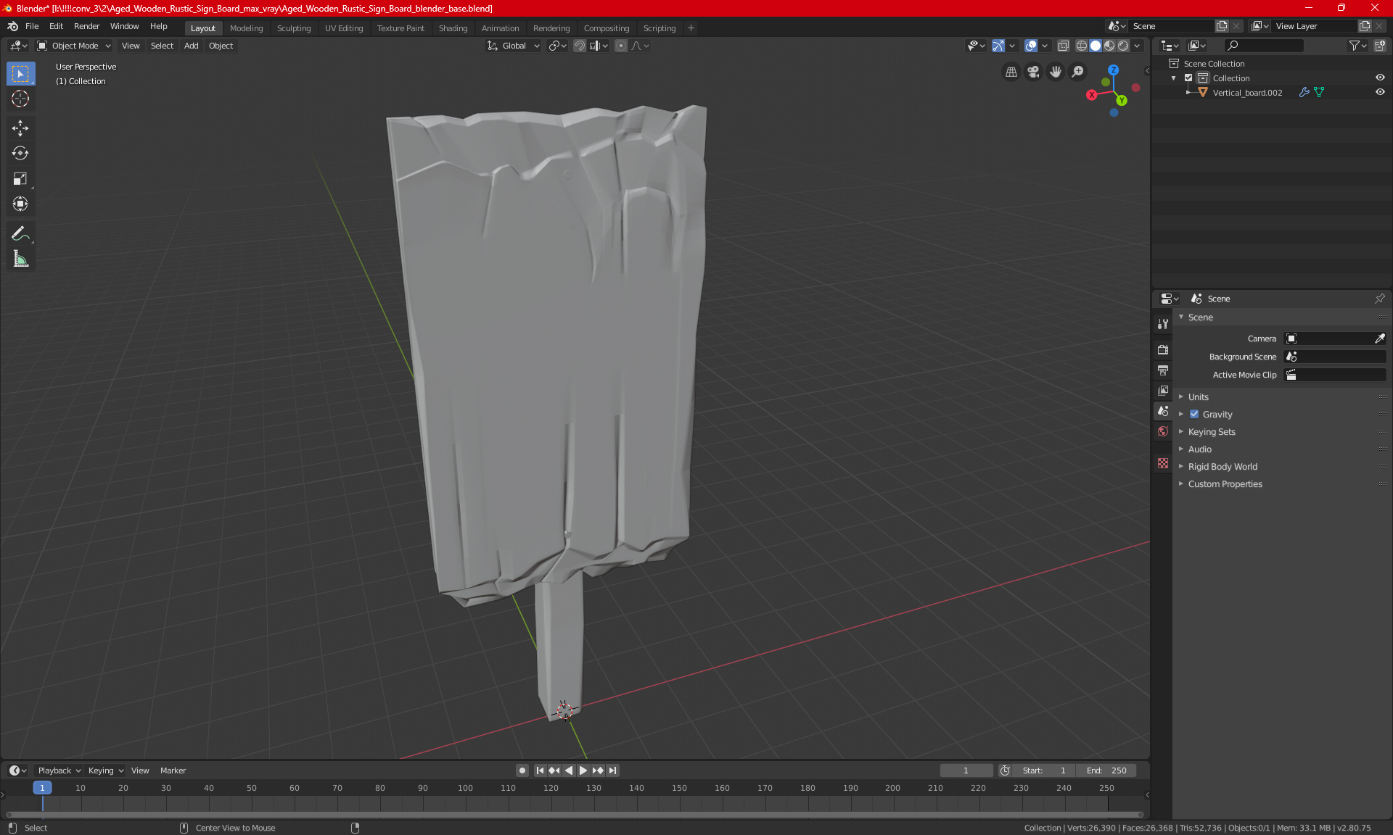Open the Global transform orientation dropdown
The height and width of the screenshot is (835, 1393).
click(514, 46)
